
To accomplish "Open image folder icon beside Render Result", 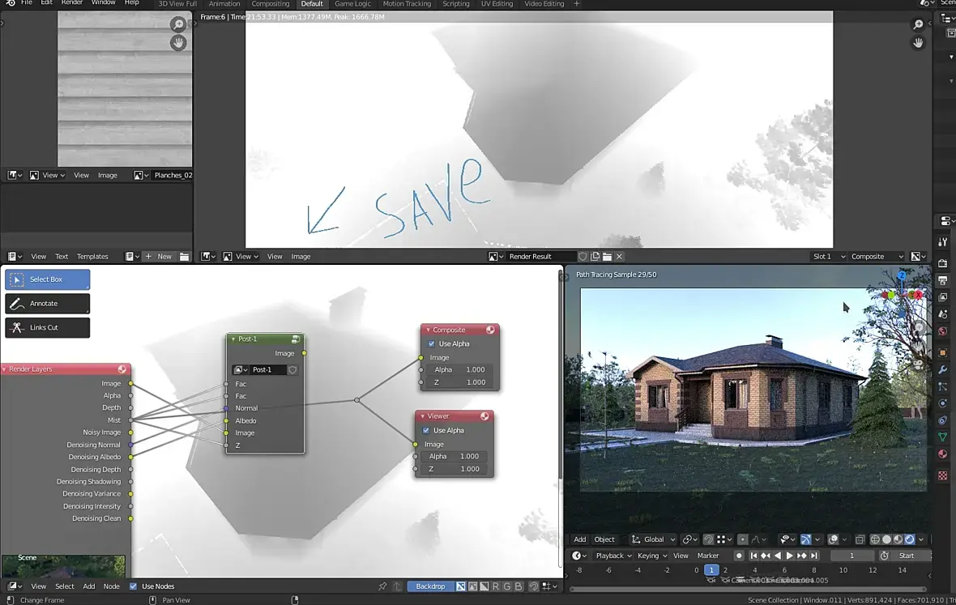I will click(608, 257).
